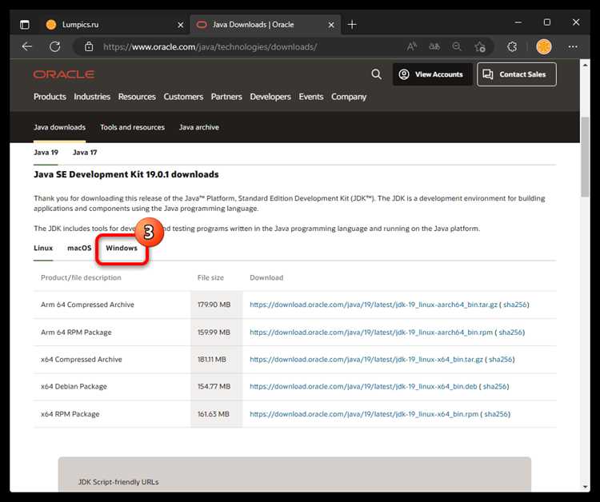Reload the page with refresh icon

(54, 46)
